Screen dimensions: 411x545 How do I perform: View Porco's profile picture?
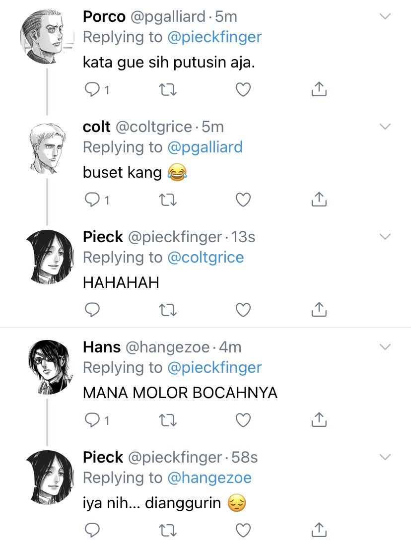[47, 37]
